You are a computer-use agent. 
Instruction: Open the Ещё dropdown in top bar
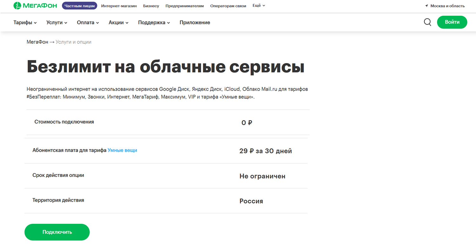pos(259,6)
